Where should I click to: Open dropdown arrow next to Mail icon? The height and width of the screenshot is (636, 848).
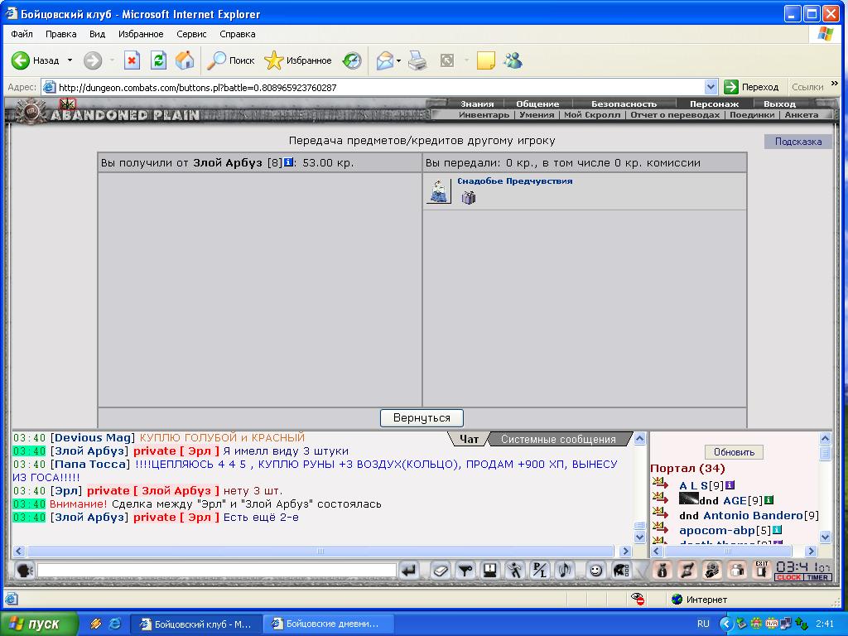398,60
